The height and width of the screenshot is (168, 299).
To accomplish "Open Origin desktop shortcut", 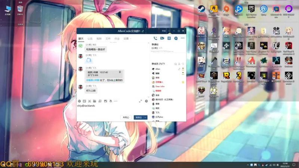I will coord(226,10).
